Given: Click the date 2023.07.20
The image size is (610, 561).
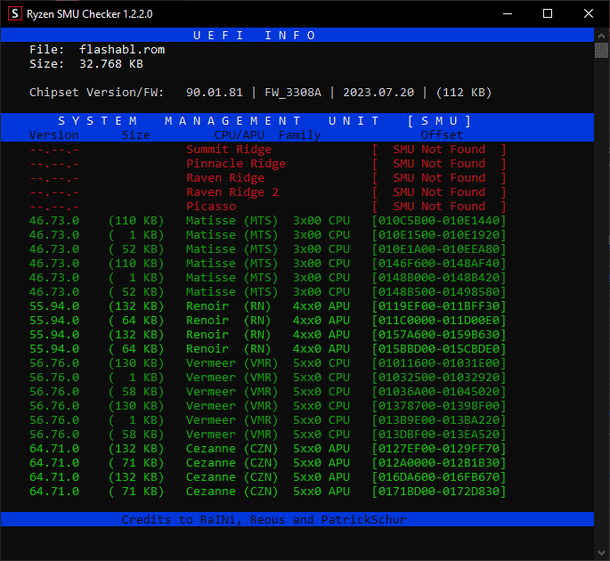Looking at the screenshot, I should [x=378, y=93].
